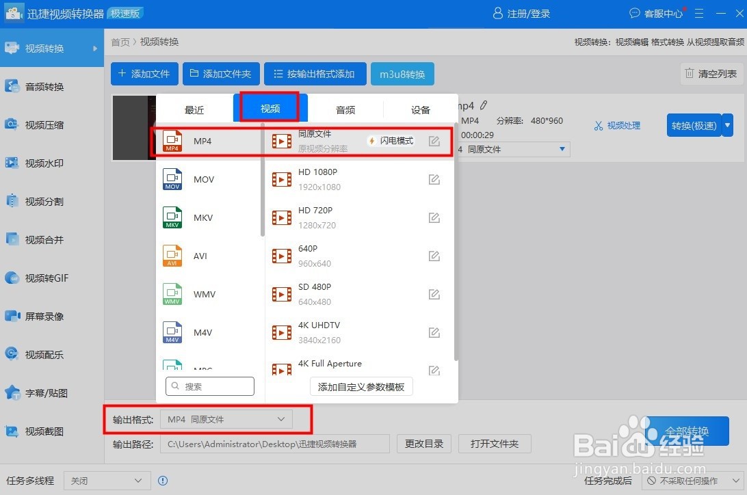Screen dimensions: 747x495
Task: Open 视频配乐 in the sidebar
Action: (51, 355)
